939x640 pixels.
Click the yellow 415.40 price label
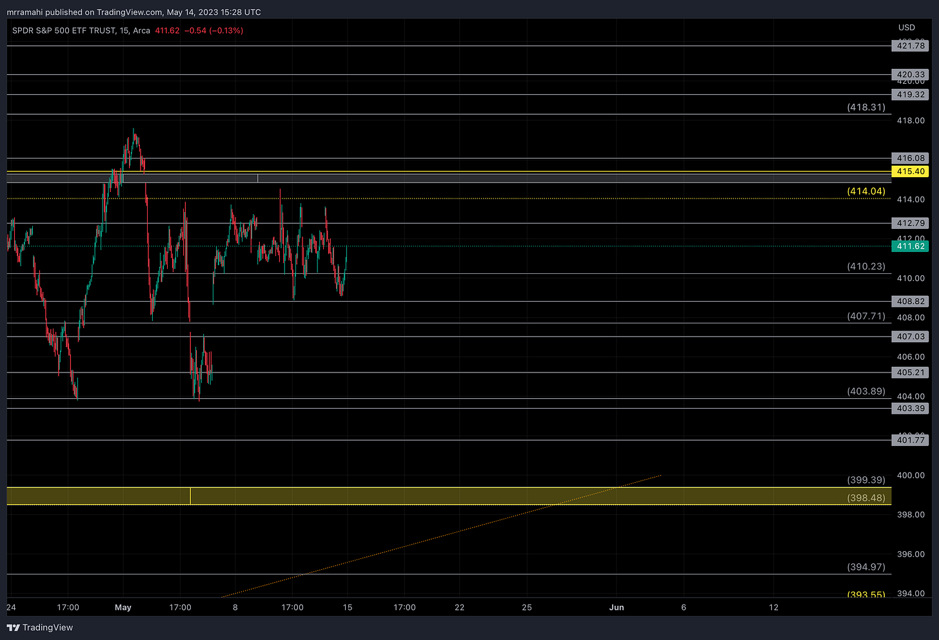pos(911,171)
